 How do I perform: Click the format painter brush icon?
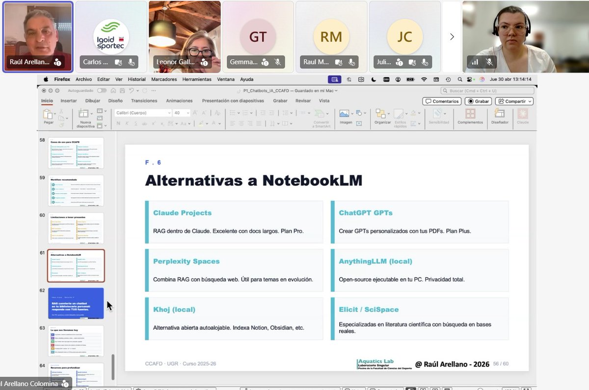tap(61, 125)
